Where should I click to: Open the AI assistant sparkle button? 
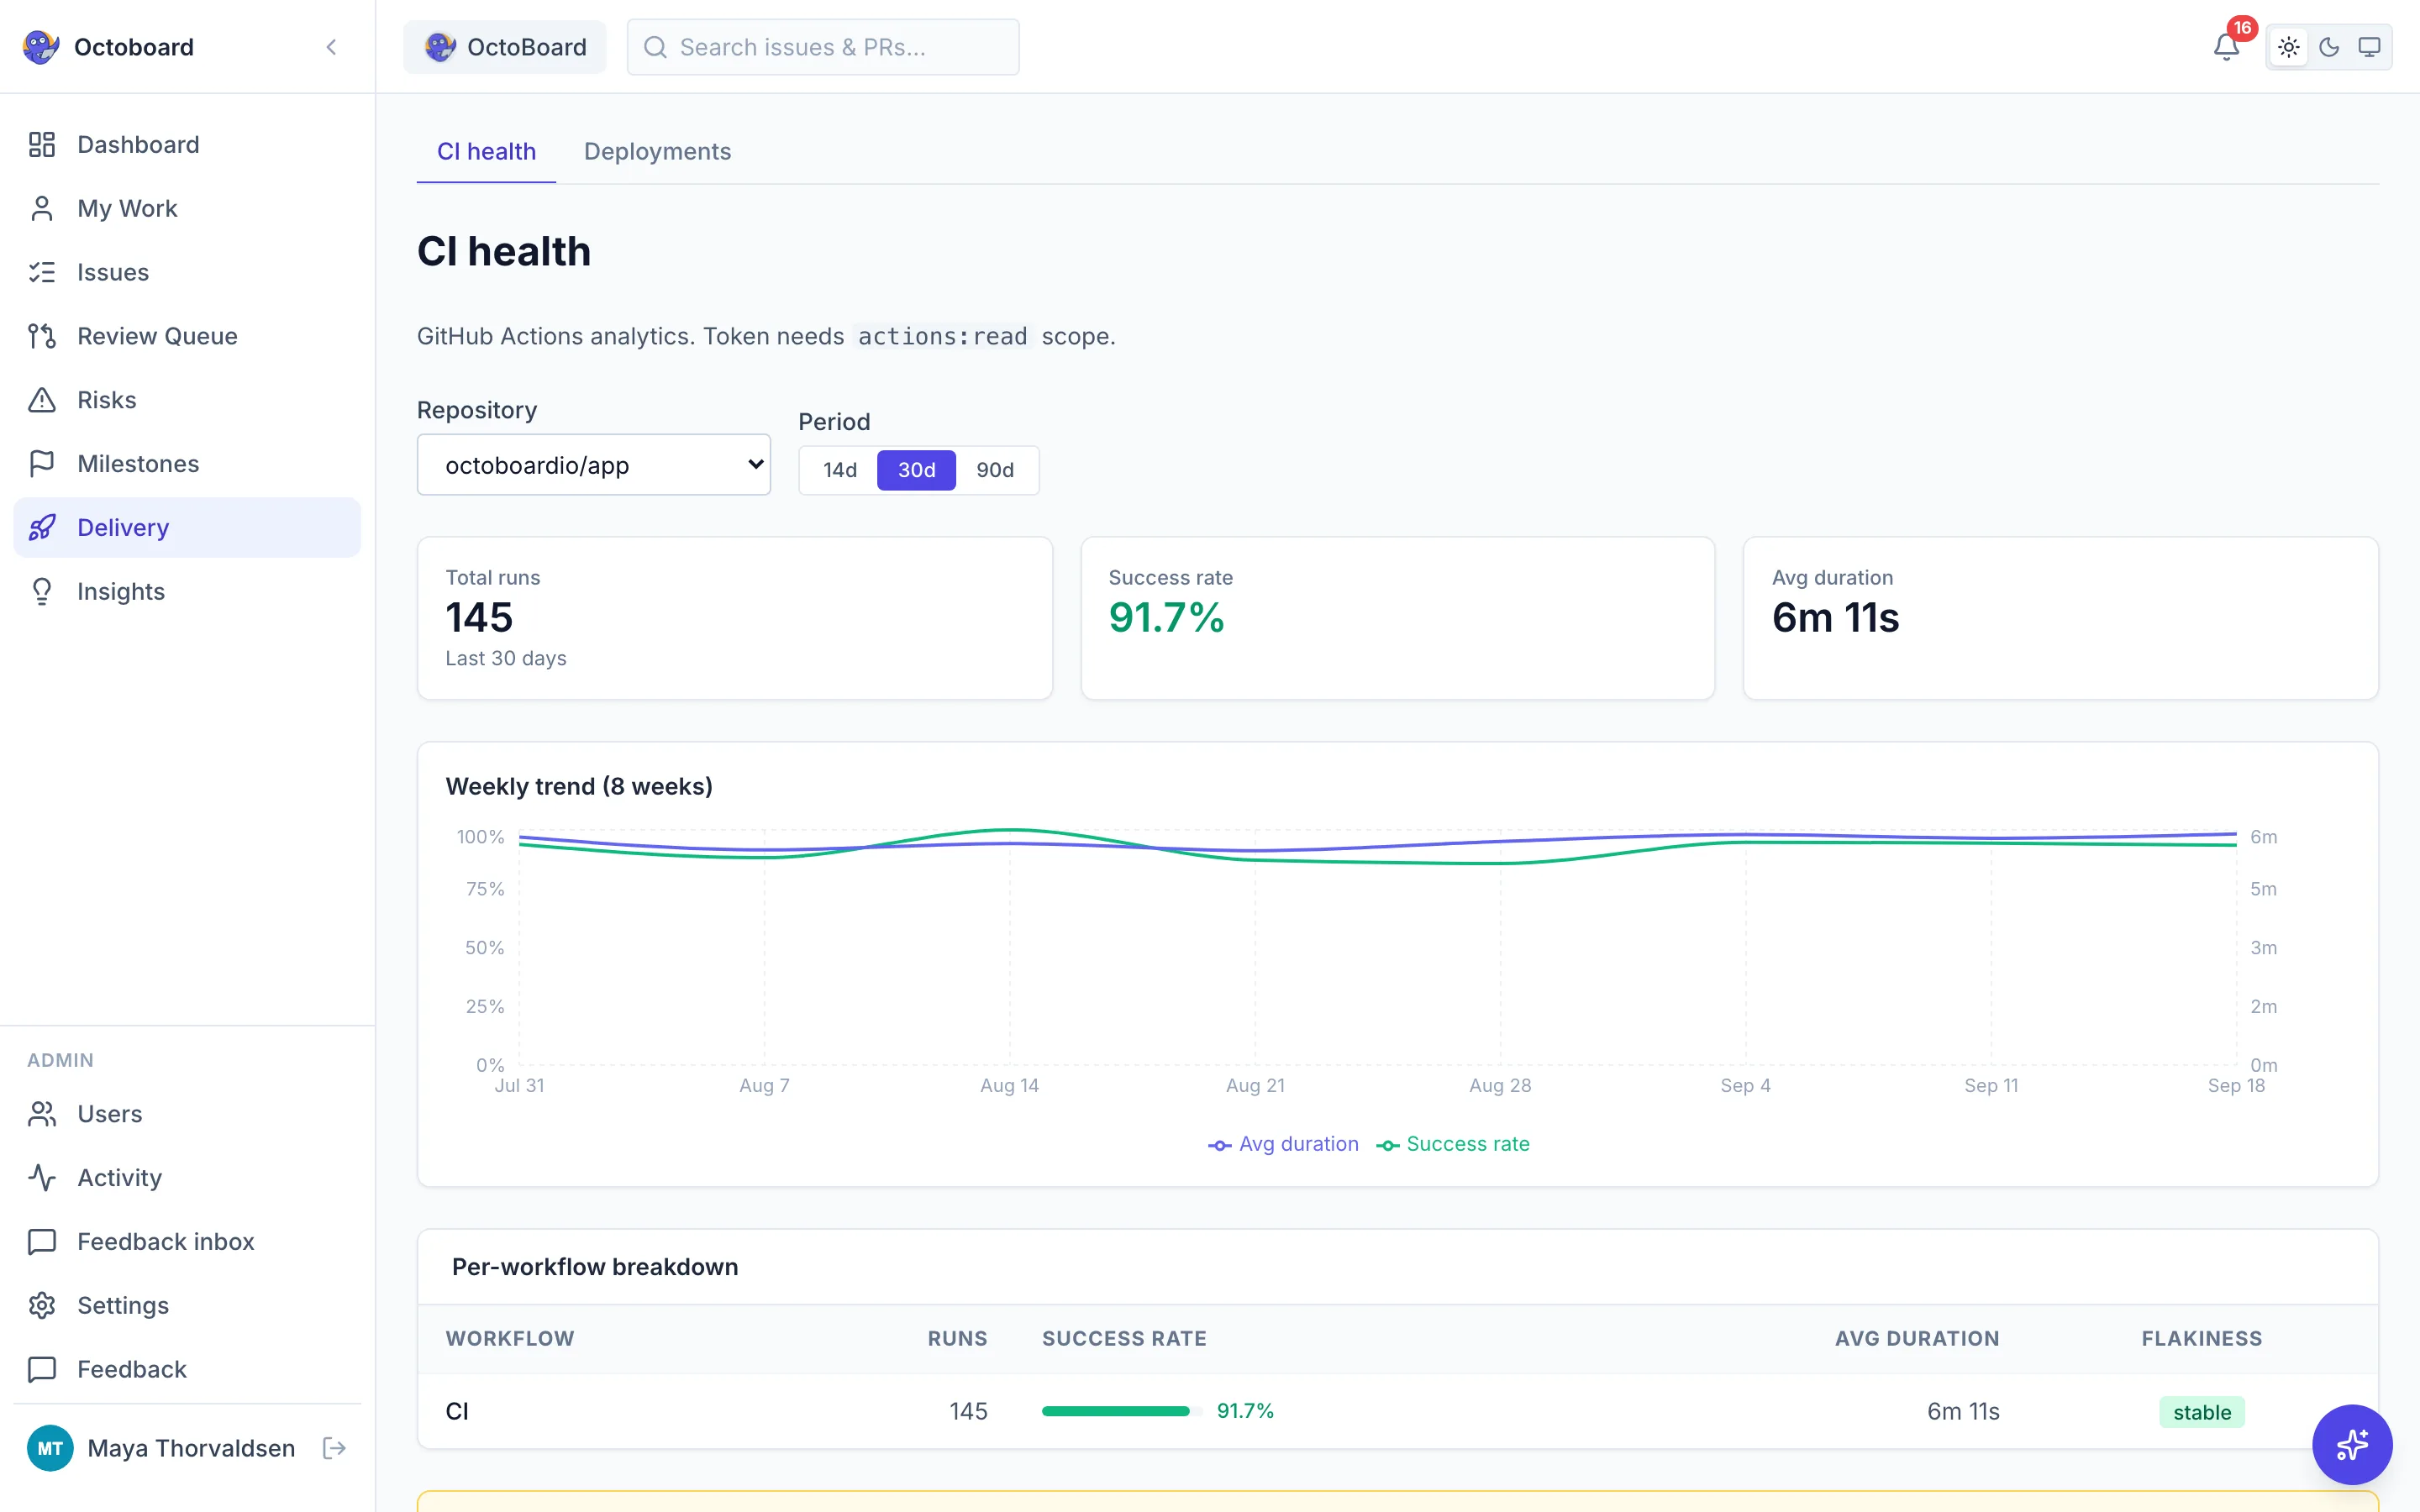point(2352,1444)
